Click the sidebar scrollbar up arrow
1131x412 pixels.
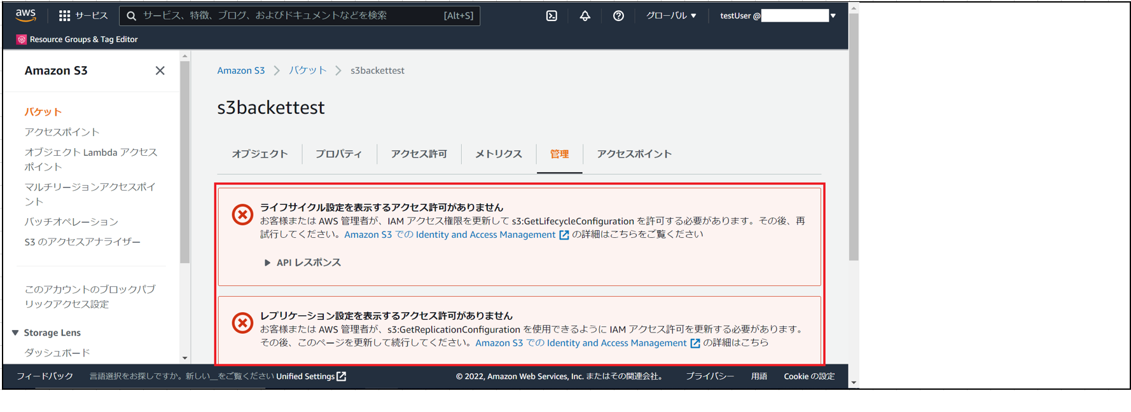point(185,56)
